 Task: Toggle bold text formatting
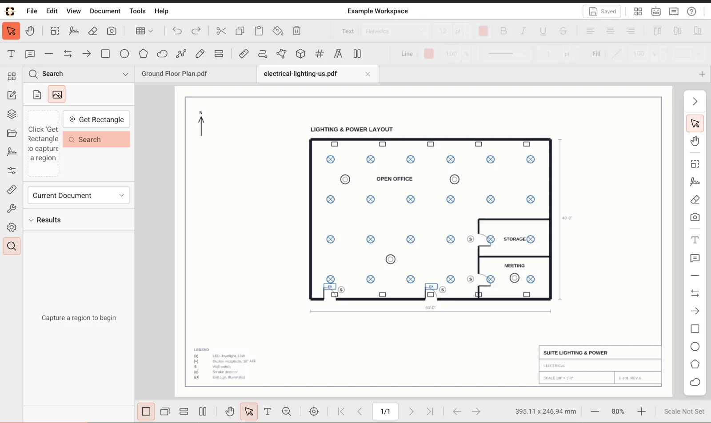coord(503,31)
